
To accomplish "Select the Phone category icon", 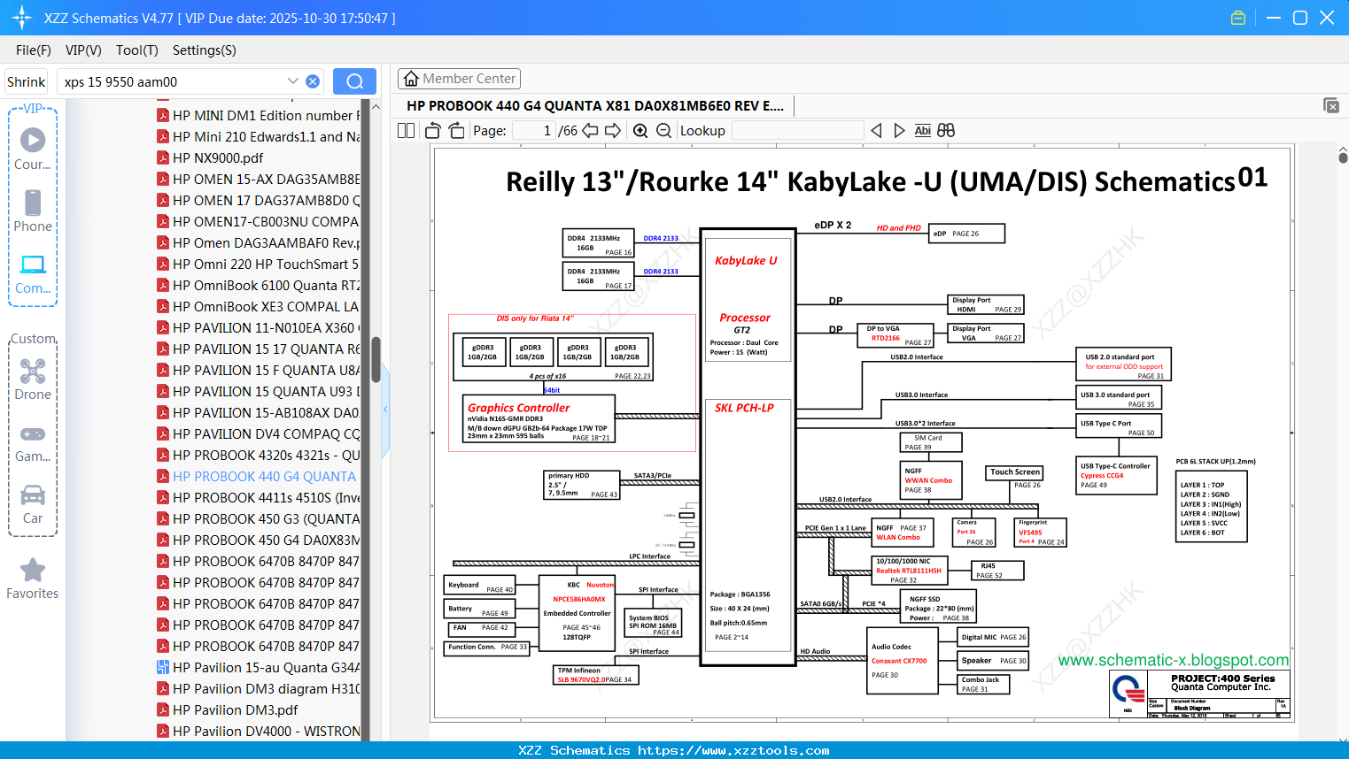I will tap(33, 211).
